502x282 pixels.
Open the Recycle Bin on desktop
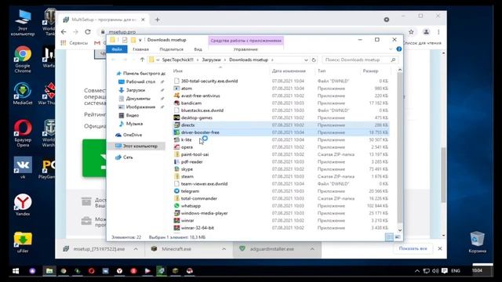click(x=477, y=242)
